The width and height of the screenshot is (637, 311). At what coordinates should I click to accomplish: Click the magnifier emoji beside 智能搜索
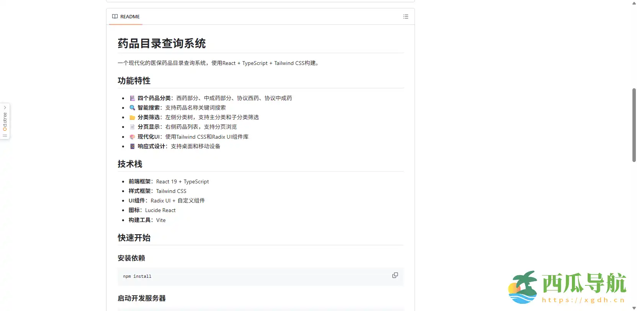tap(132, 108)
